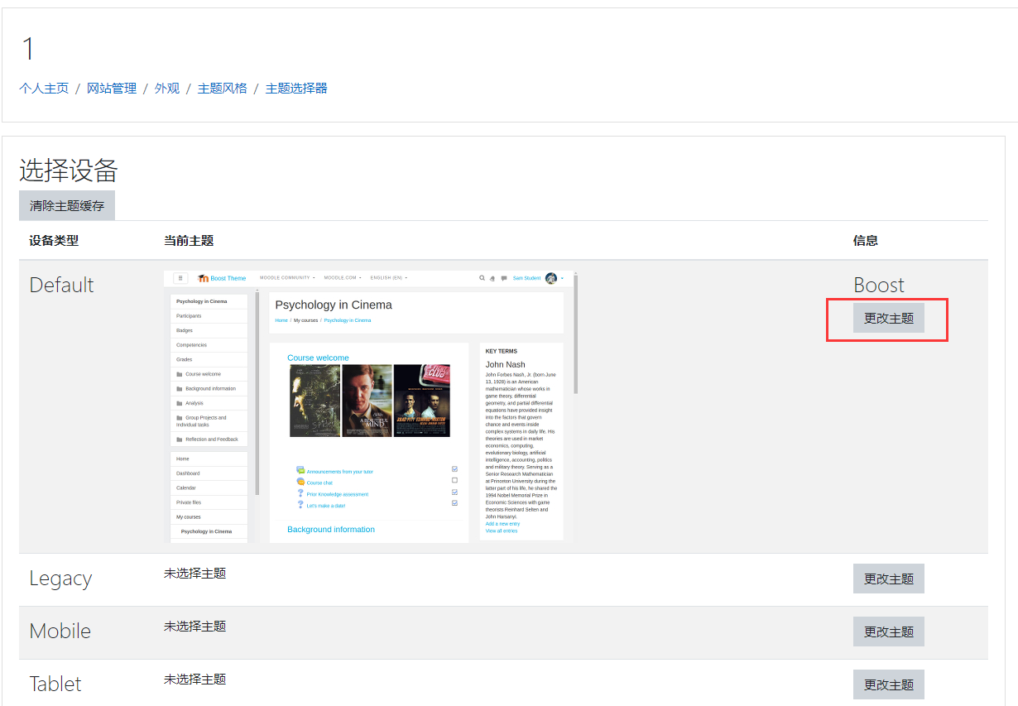Click Sam Student's avatar picture
The height and width of the screenshot is (706, 1018).
click(551, 278)
